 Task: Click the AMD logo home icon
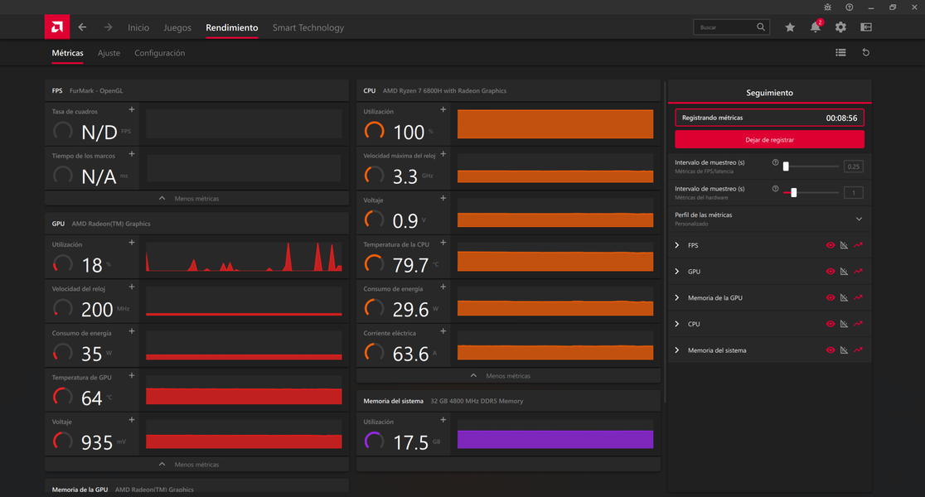pos(57,27)
